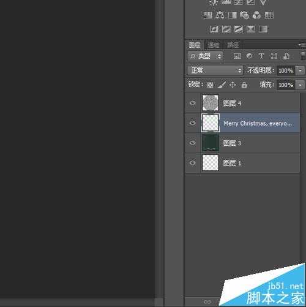306x307 pixels.
Task: Select the 图层 3 thumbnail
Action: pyautogui.click(x=210, y=143)
